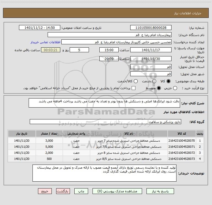The width and height of the screenshot is (212, 205).
Task: Click product code 2164231004520071
Action: coord(182,147)
